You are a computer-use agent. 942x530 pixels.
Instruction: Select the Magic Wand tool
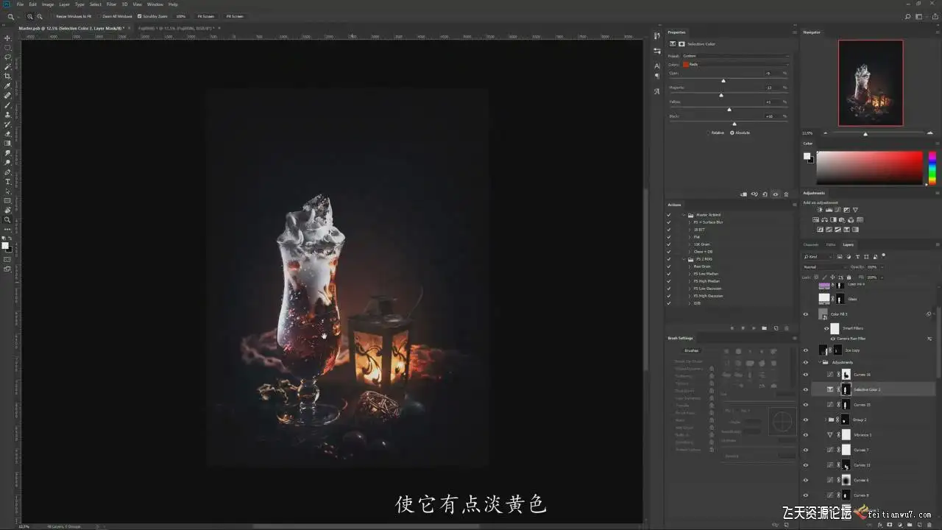click(x=7, y=67)
